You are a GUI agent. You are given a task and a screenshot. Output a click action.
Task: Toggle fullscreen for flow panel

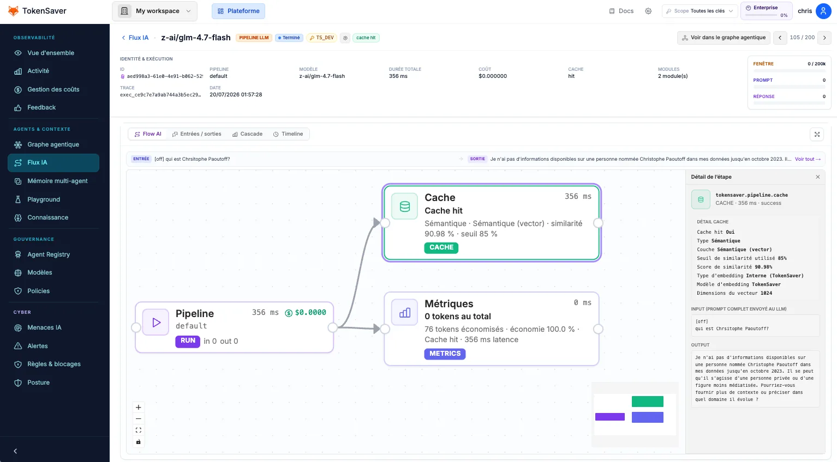pos(817,134)
